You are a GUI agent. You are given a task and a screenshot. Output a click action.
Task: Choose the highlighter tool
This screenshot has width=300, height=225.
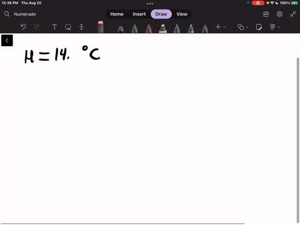[x=163, y=29]
